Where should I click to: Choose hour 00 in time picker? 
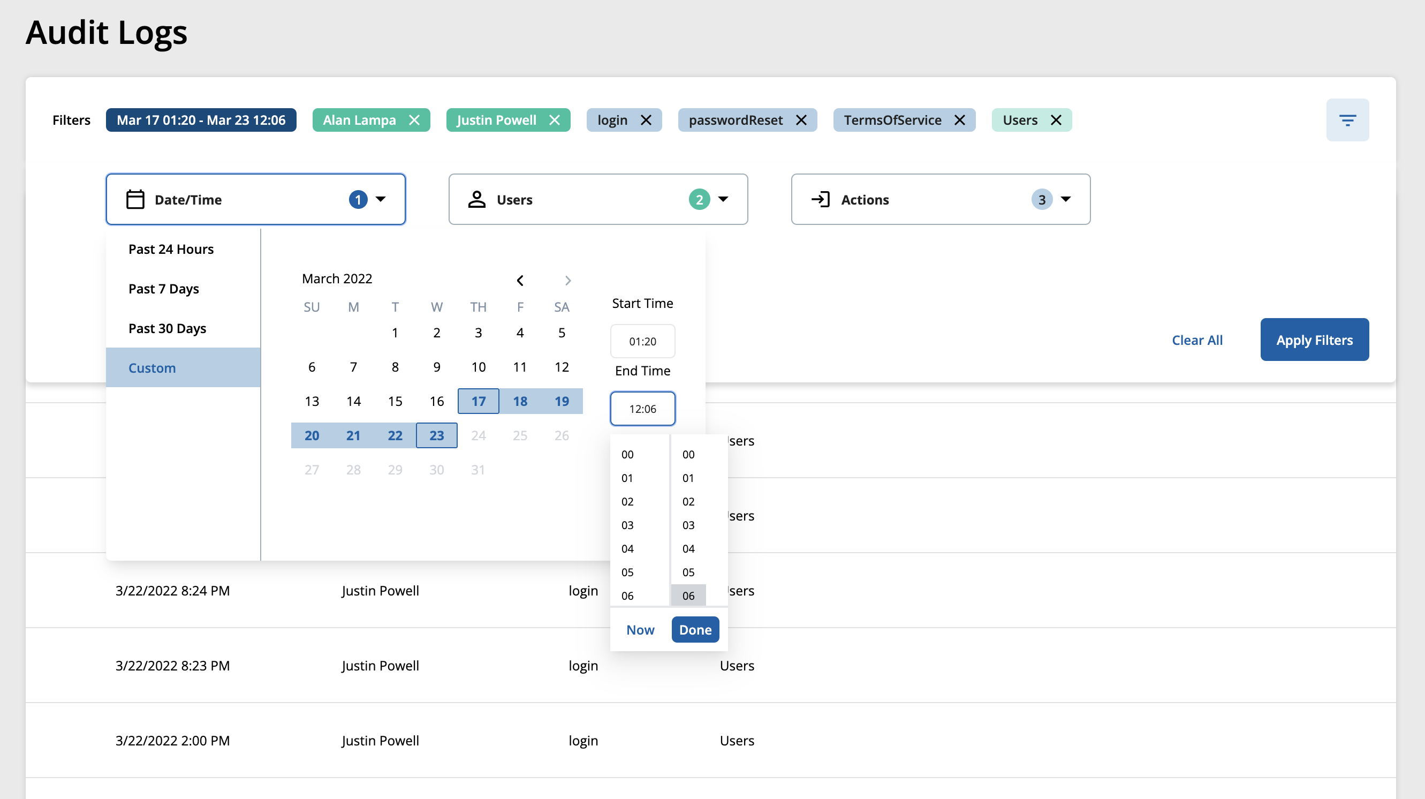[627, 454]
